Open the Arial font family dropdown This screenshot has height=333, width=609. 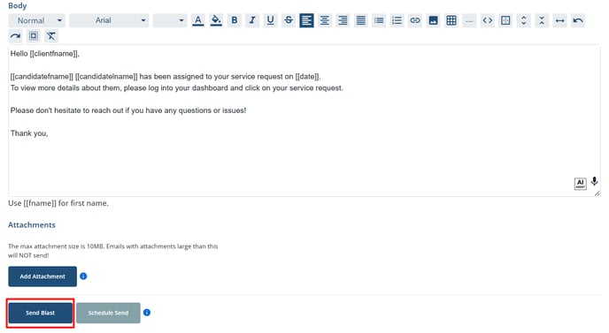click(x=109, y=20)
